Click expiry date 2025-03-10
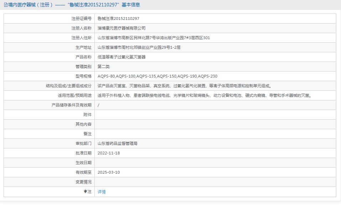The width and height of the screenshot is (341, 205). 109,172
